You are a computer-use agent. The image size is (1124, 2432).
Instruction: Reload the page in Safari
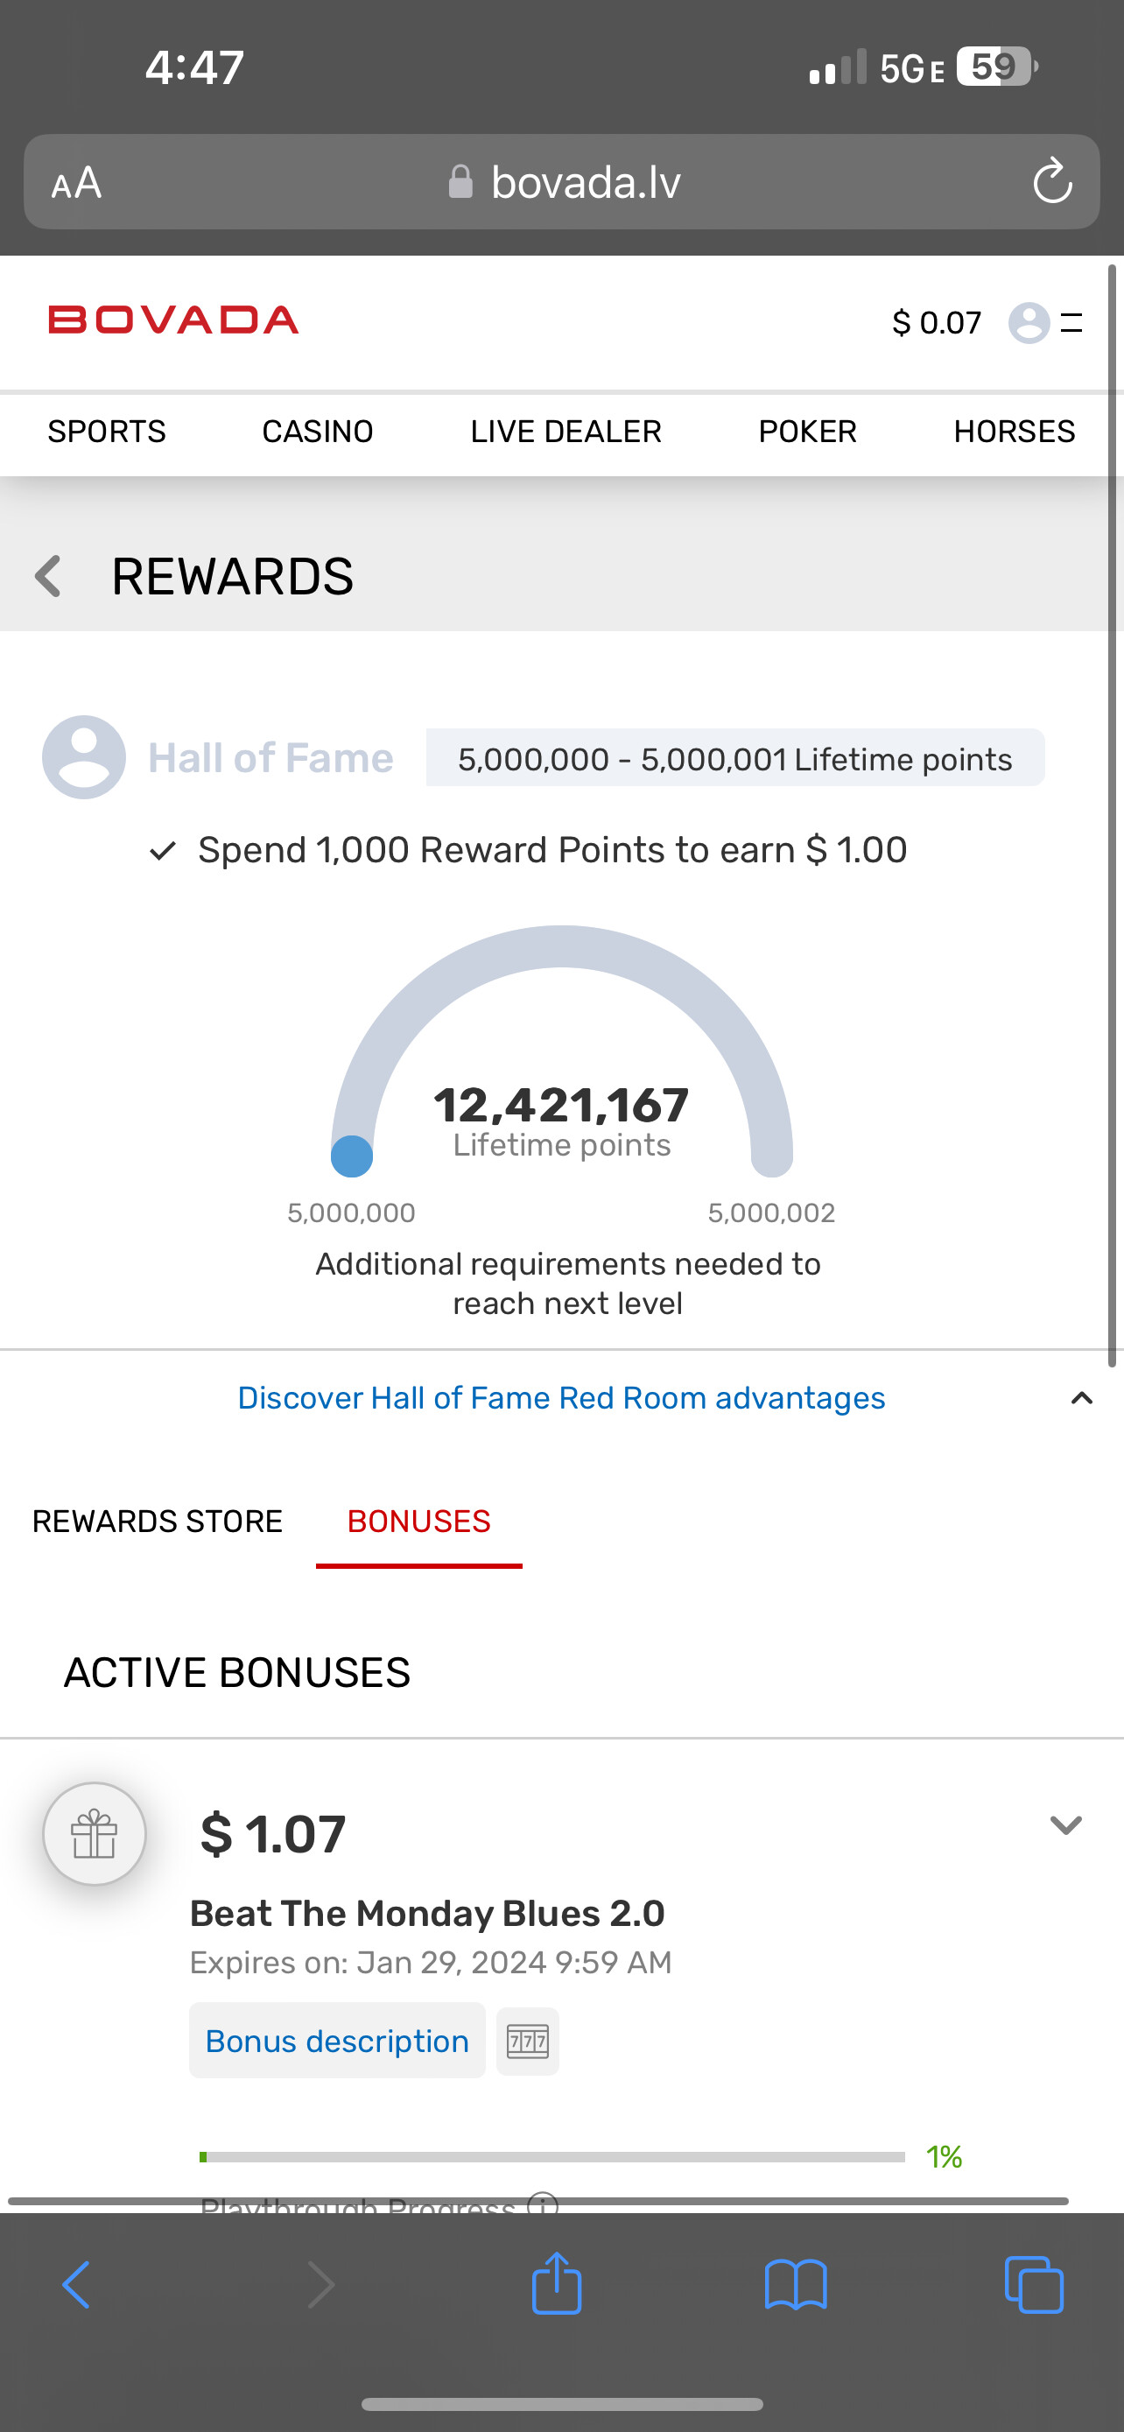[1052, 181]
